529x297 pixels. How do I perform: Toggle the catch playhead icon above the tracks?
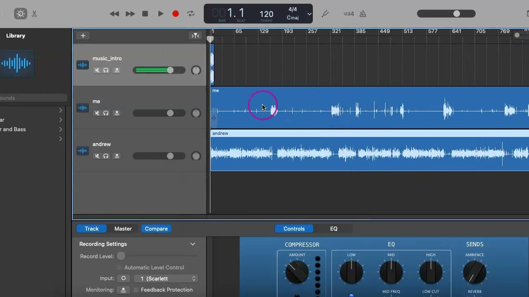(x=195, y=35)
